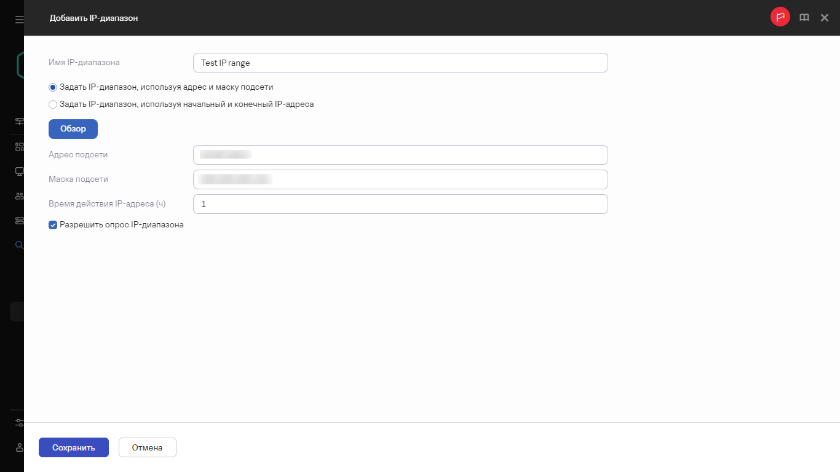
Task: Select the address and subnet mask radio option
Action: (x=53, y=87)
